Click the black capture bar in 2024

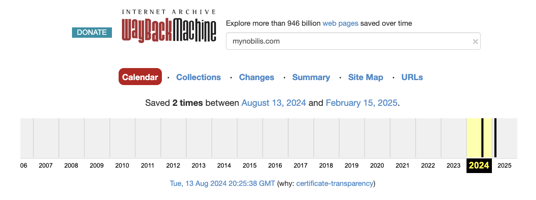tap(482, 138)
